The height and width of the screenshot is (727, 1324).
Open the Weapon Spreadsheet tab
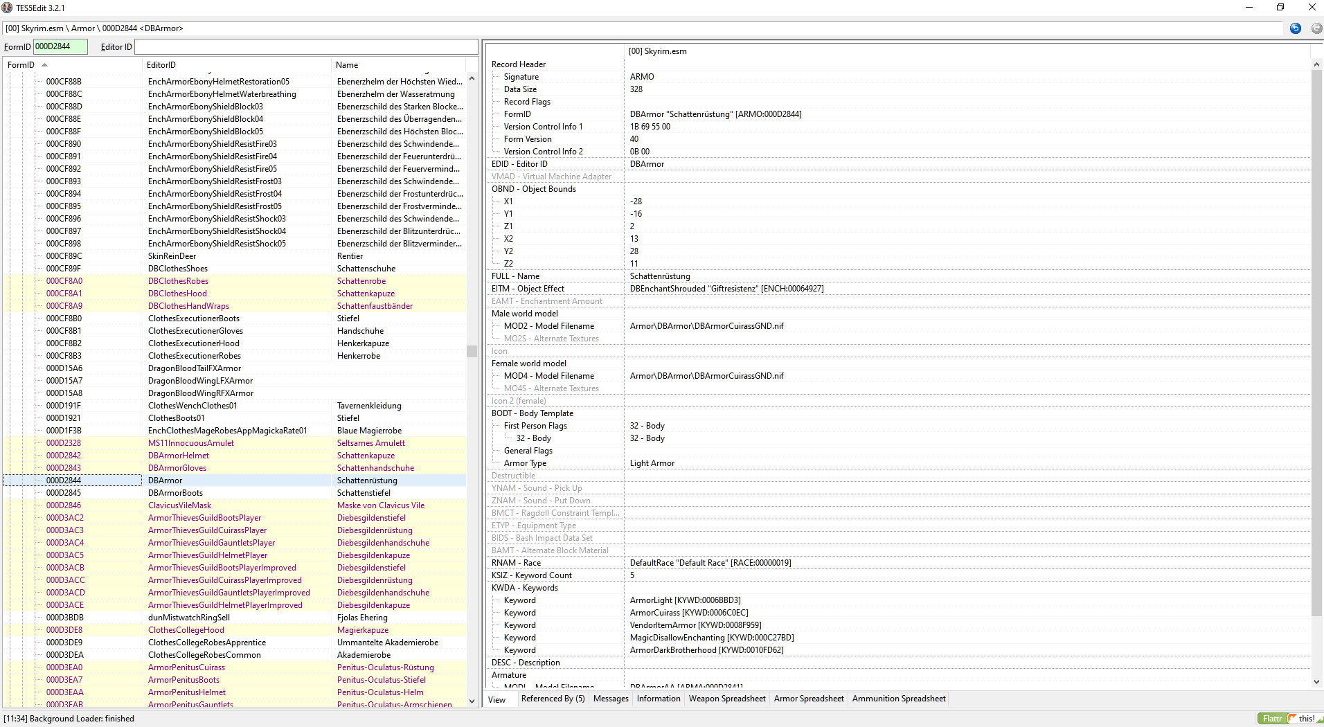coord(727,699)
